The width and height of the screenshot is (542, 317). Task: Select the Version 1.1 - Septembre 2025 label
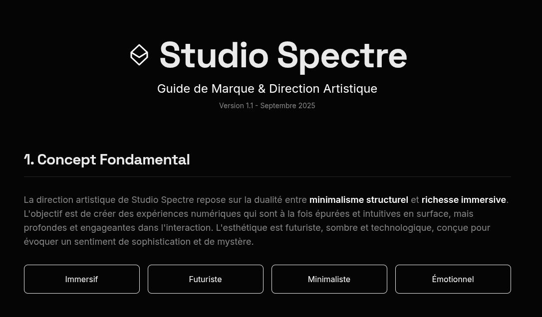[267, 105]
